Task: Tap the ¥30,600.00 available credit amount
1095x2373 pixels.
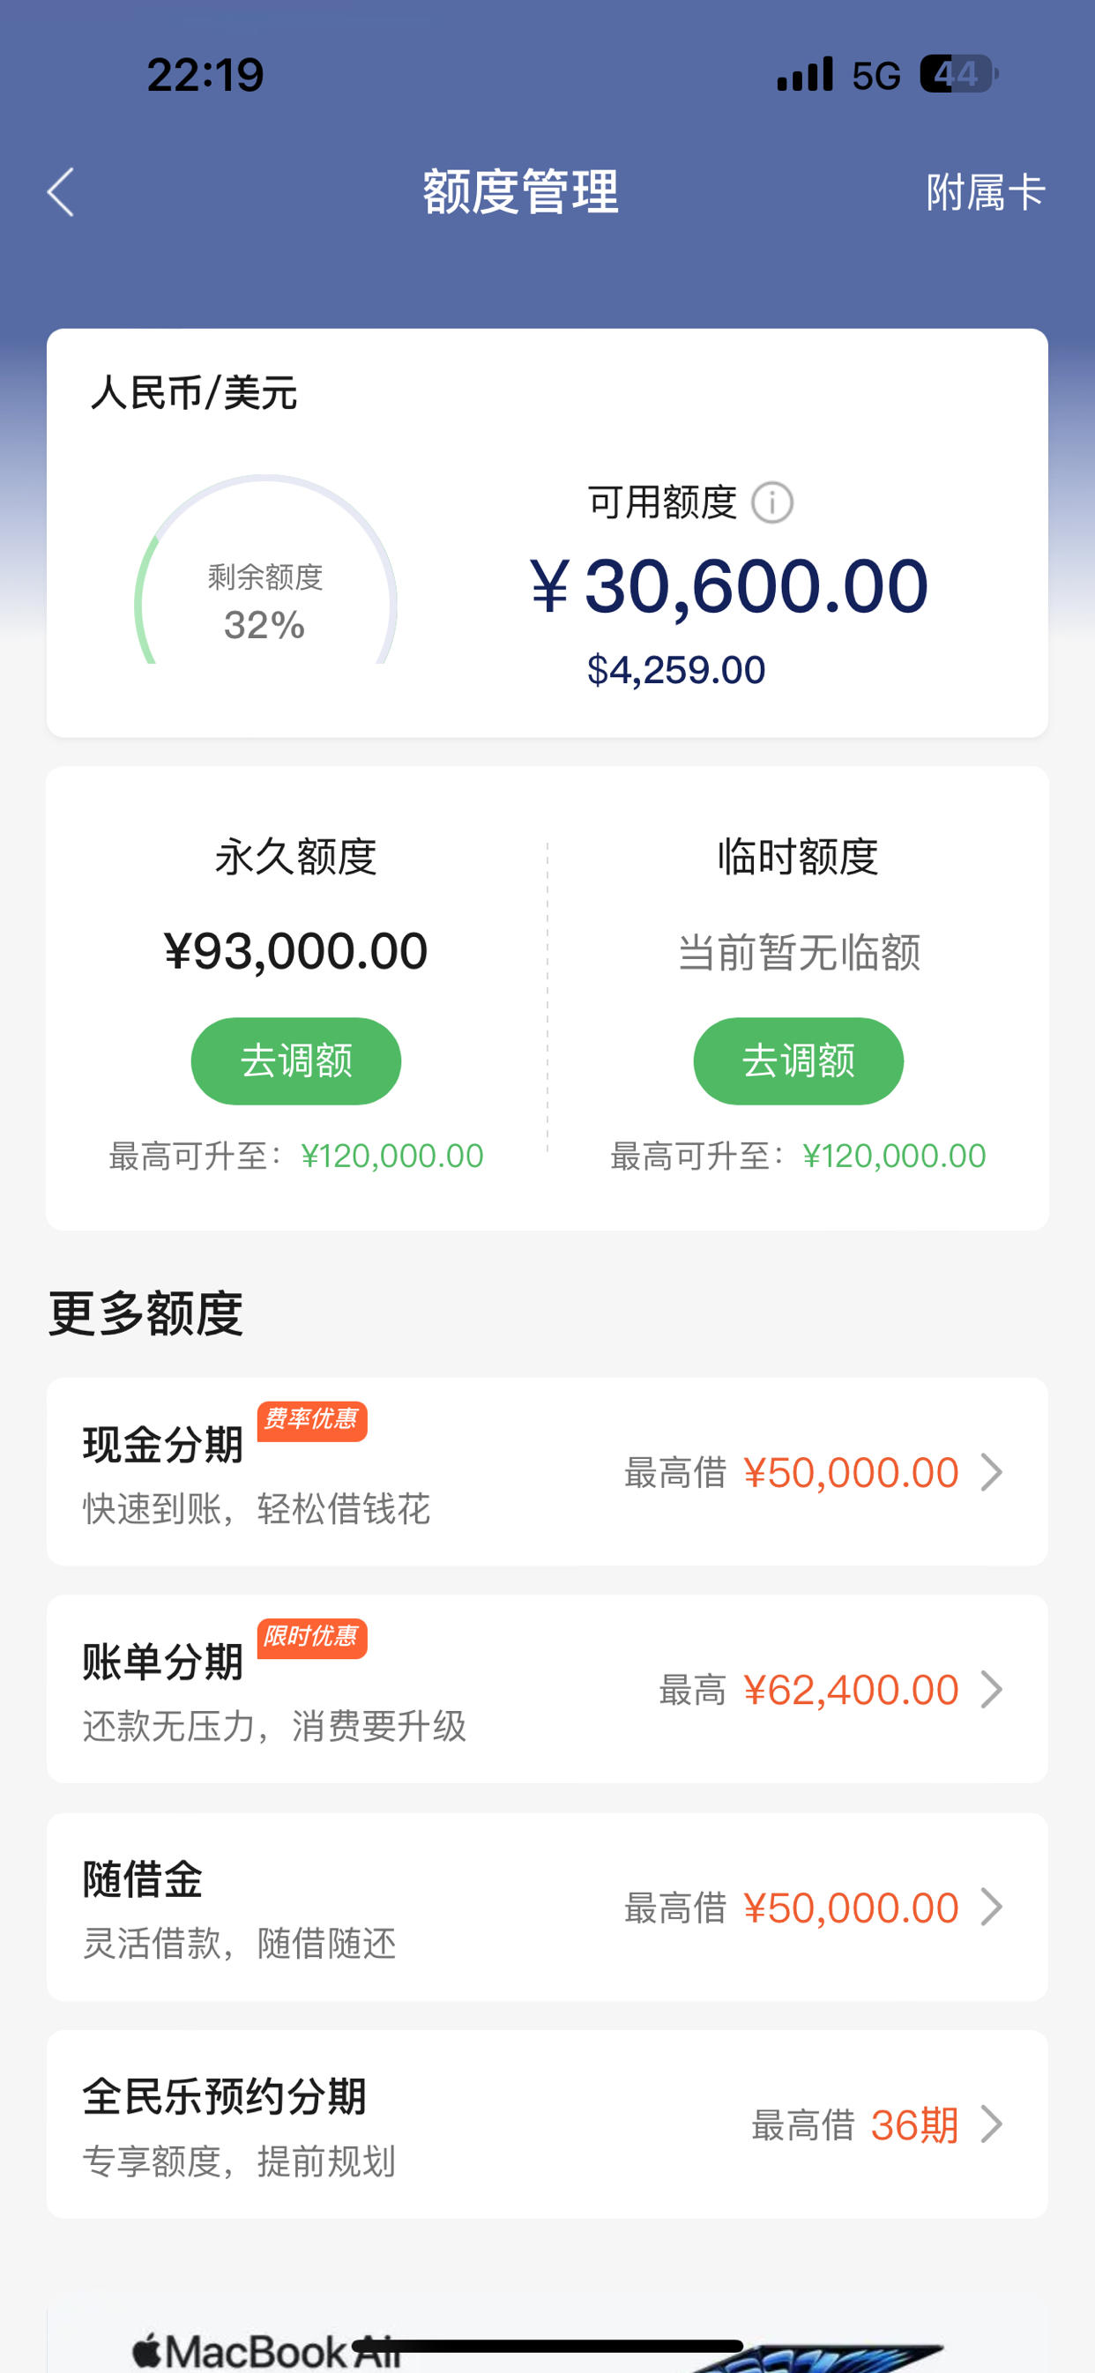Action: coord(729,586)
